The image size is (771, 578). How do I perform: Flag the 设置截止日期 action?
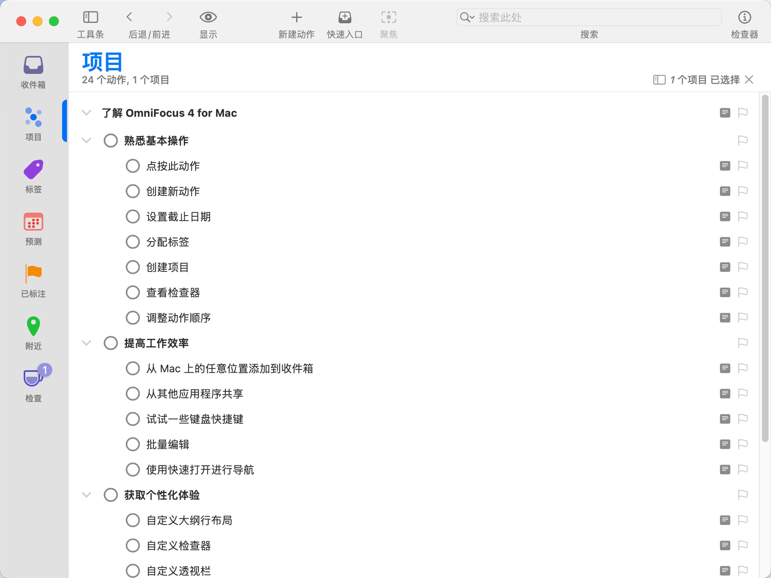(743, 216)
